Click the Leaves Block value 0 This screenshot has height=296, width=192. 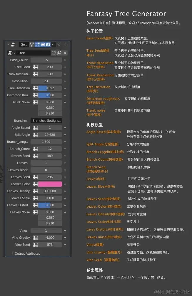46,170
